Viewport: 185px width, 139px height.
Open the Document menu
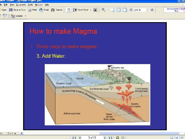click(x=21, y=5)
